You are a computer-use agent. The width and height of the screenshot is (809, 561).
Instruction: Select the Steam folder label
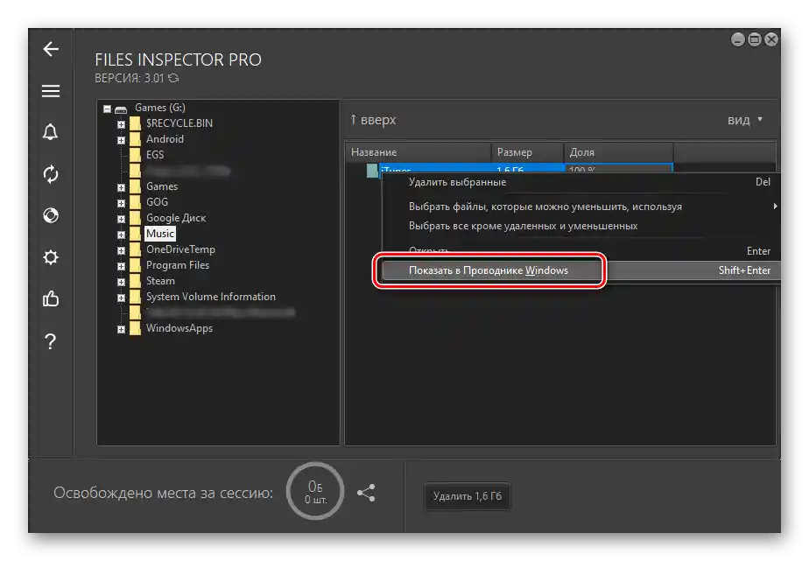coord(160,281)
